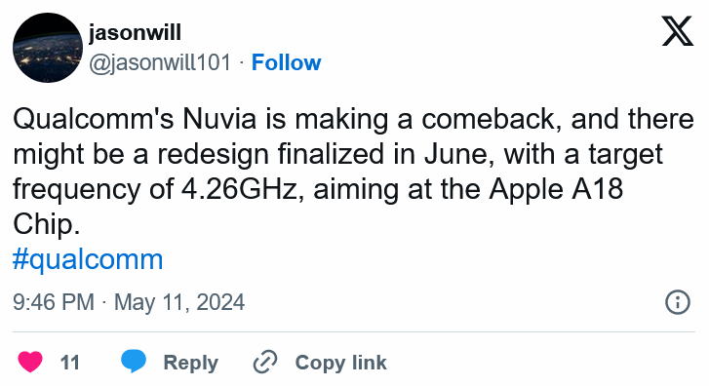Click the blue reply bubble icon
Image resolution: width=709 pixels, height=386 pixels.
(x=134, y=361)
